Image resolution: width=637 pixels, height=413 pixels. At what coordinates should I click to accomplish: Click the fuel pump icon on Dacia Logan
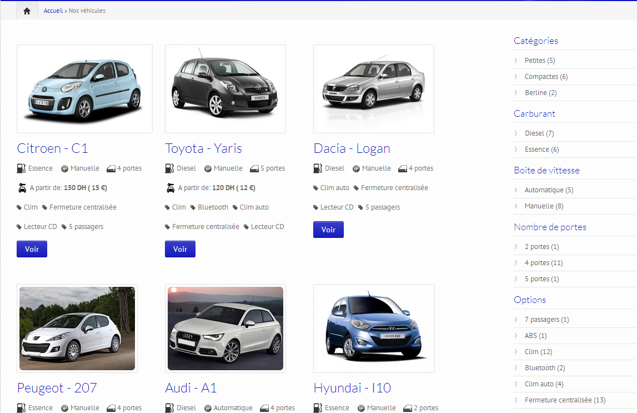click(318, 168)
